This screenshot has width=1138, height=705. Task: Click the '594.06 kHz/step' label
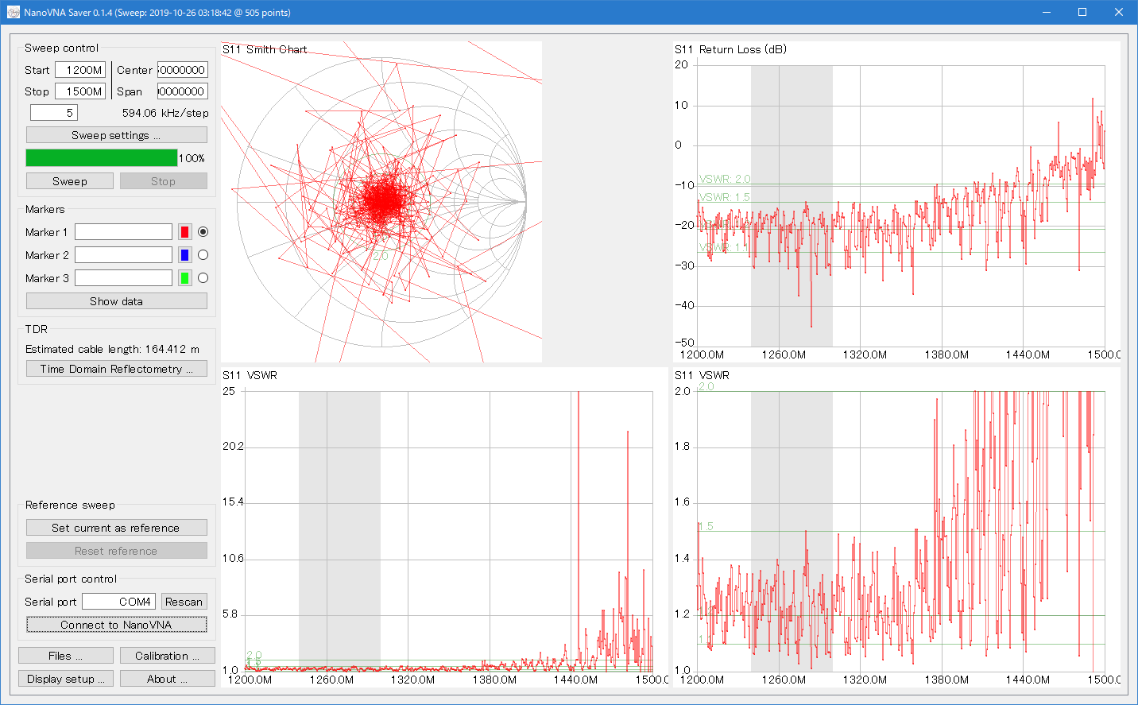165,113
